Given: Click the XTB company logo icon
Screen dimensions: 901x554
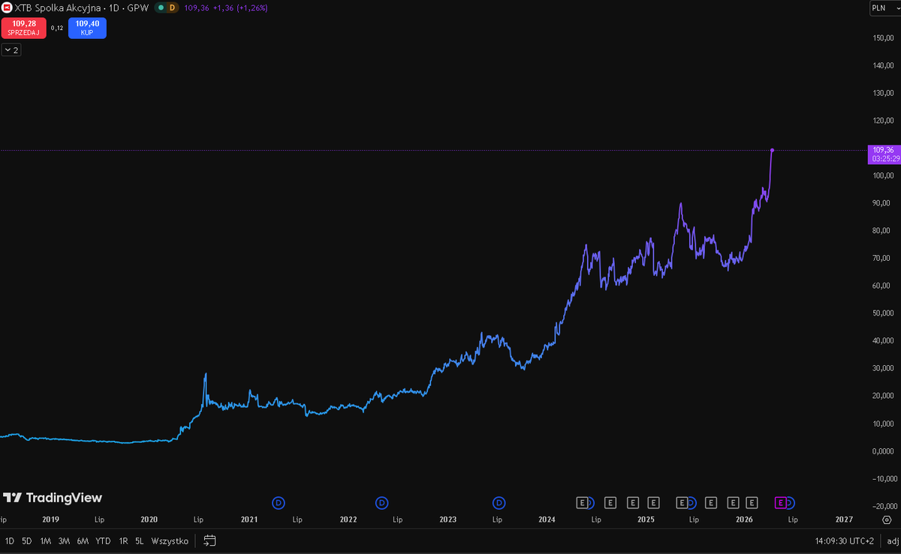Looking at the screenshot, I should [7, 7].
